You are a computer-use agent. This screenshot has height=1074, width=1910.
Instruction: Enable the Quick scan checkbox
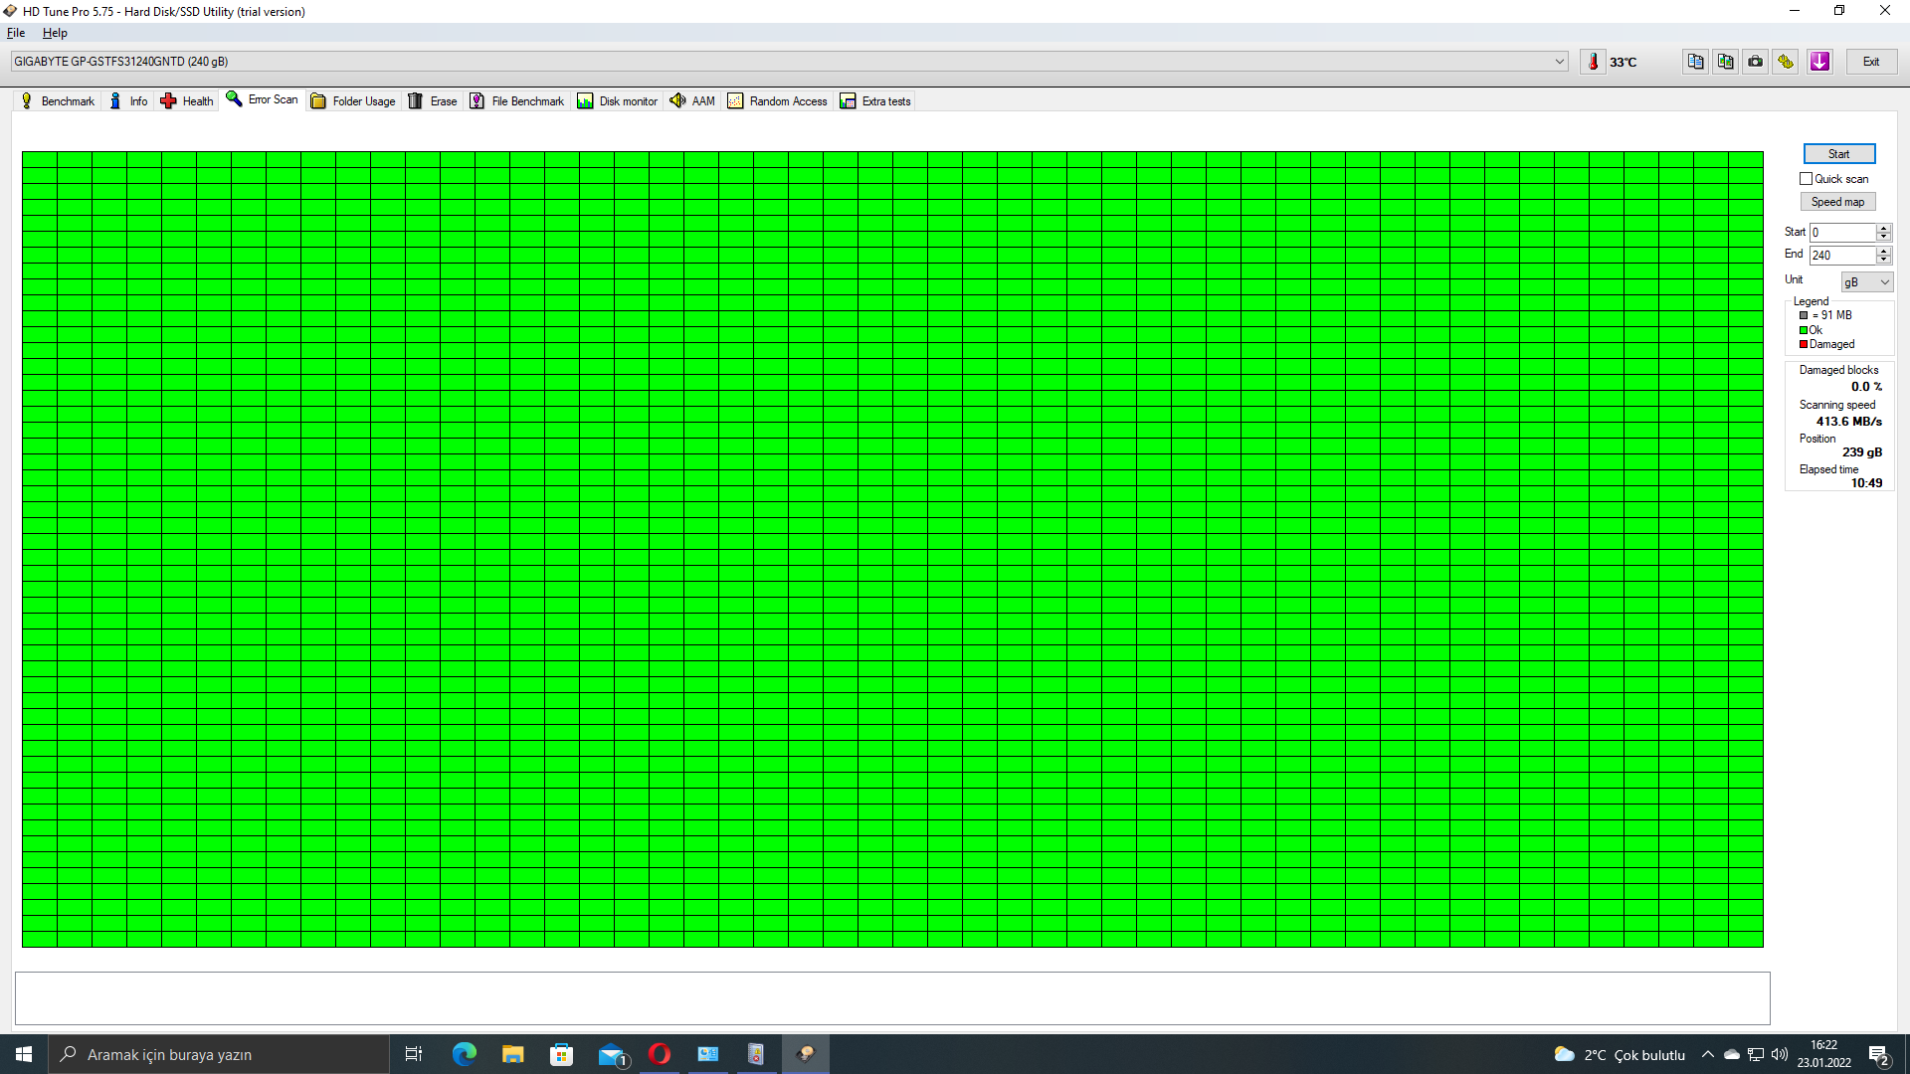tap(1806, 179)
